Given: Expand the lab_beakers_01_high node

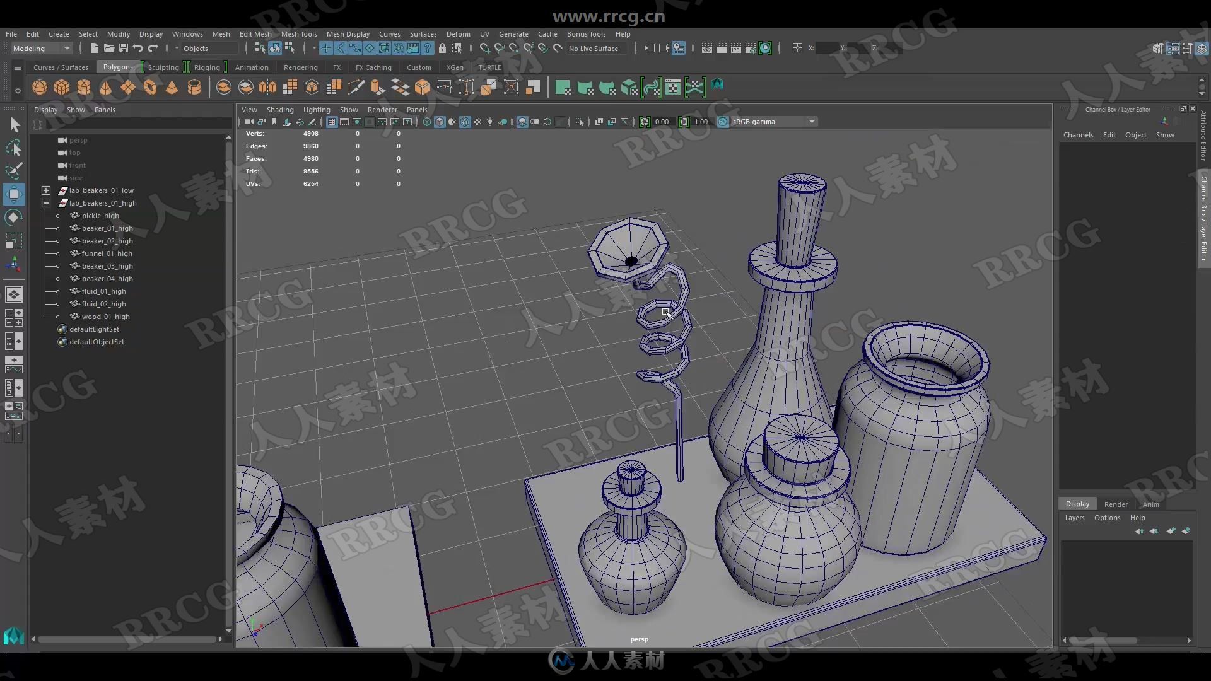Looking at the screenshot, I should (46, 203).
